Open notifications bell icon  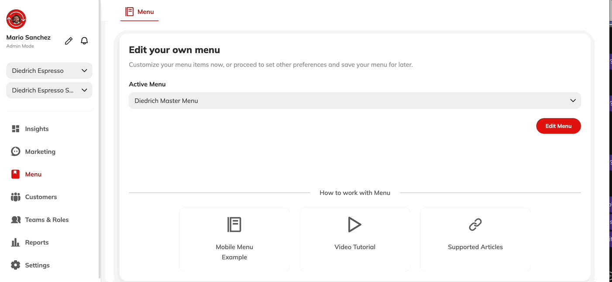84,41
